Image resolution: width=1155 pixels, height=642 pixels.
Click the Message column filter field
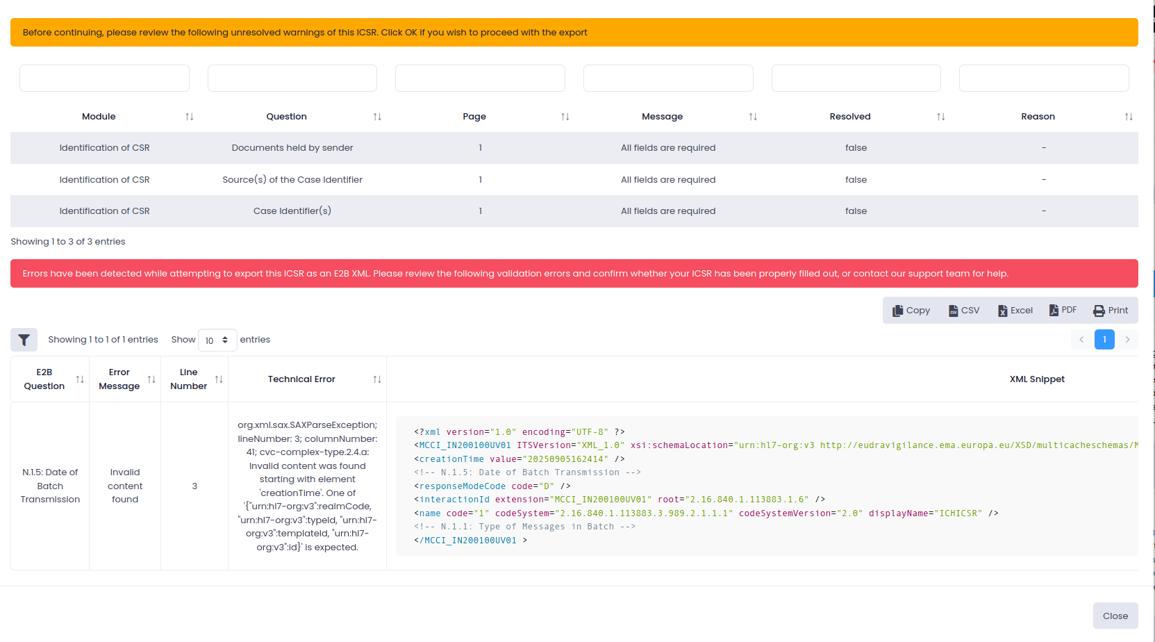tap(668, 79)
